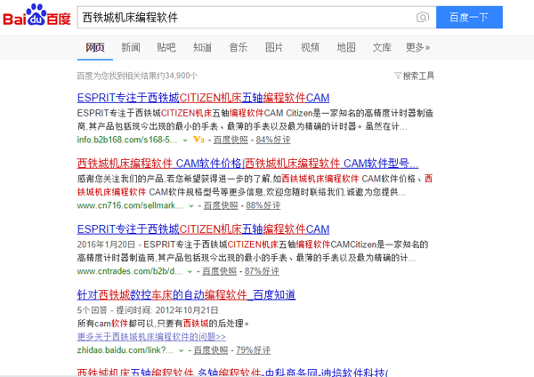Open 百度快照 for info.b2b168.com result
Viewport: 534px width, 377px height.
(231, 140)
